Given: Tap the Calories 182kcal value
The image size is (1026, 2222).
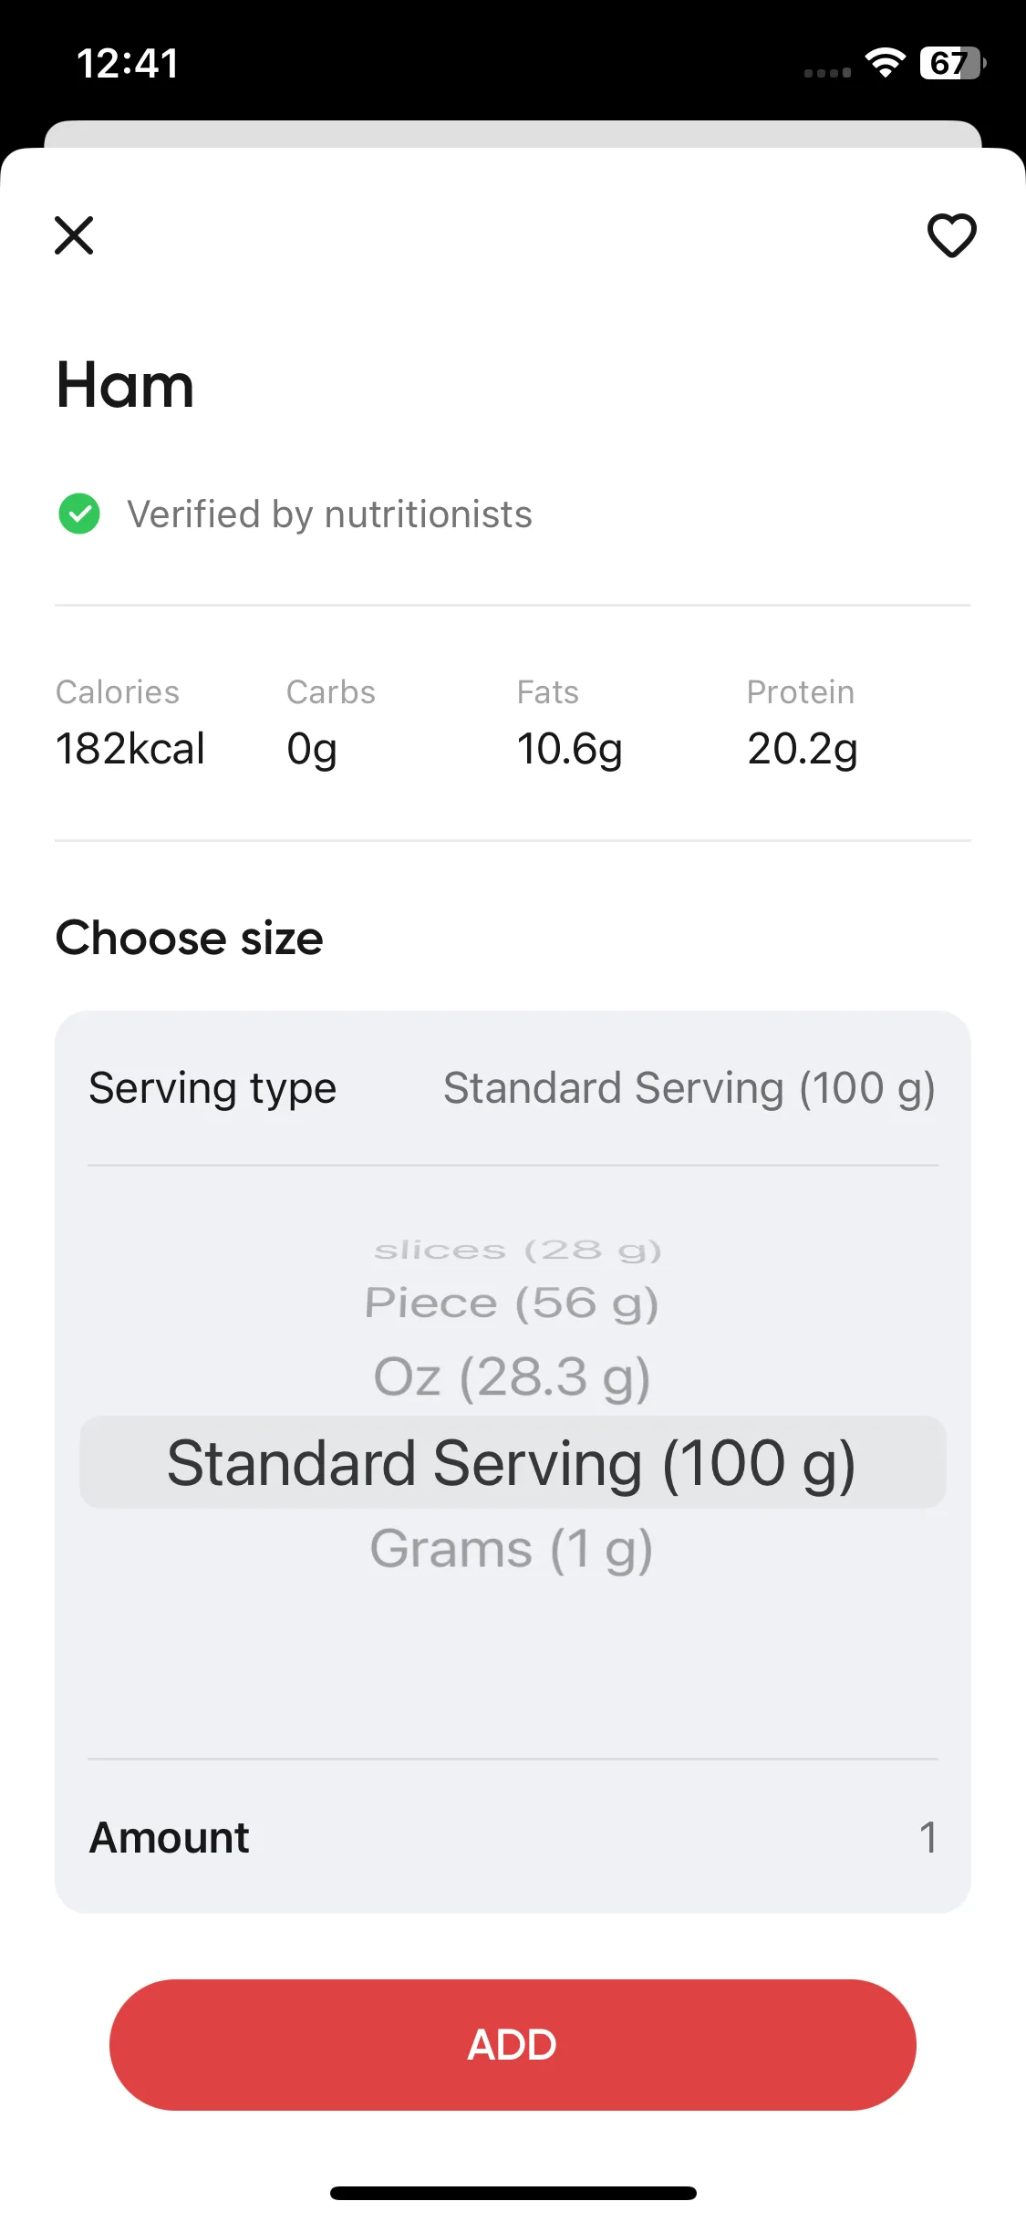Looking at the screenshot, I should 130,749.
